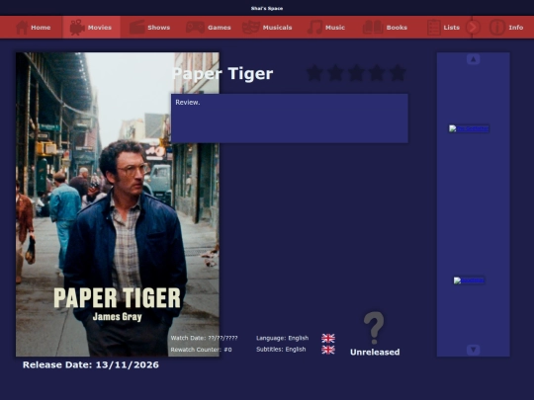Image resolution: width=534 pixels, height=400 pixels.
Task: Set rating to two stars
Action: (x=335, y=73)
